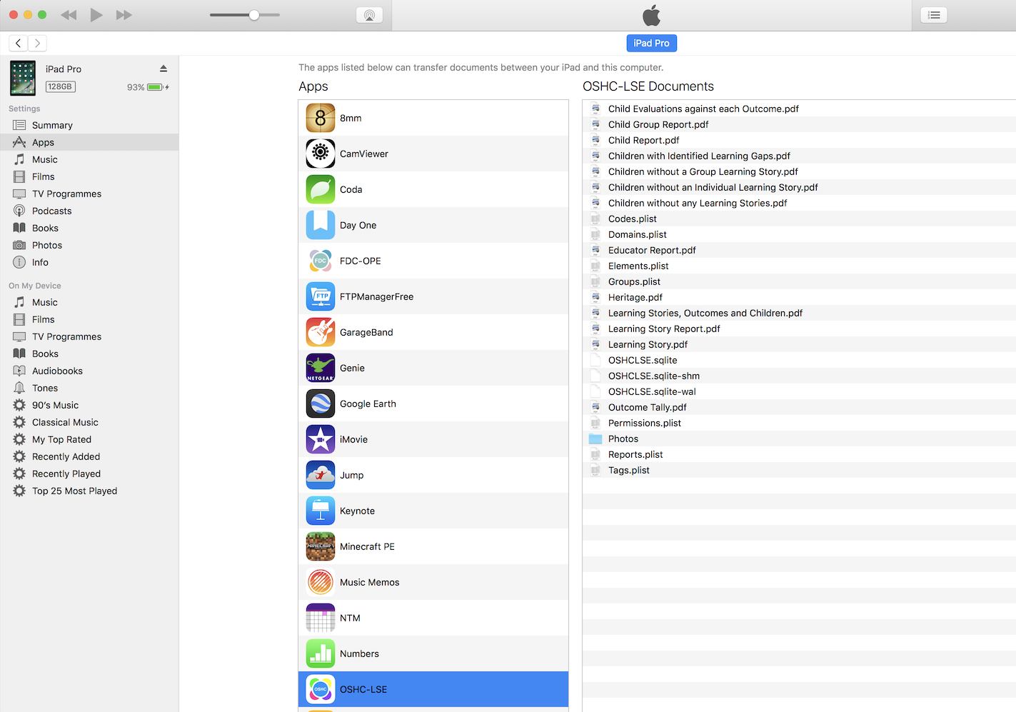Screen dimensions: 1016x712
Task: Select the Jump app icon
Action: [321, 475]
